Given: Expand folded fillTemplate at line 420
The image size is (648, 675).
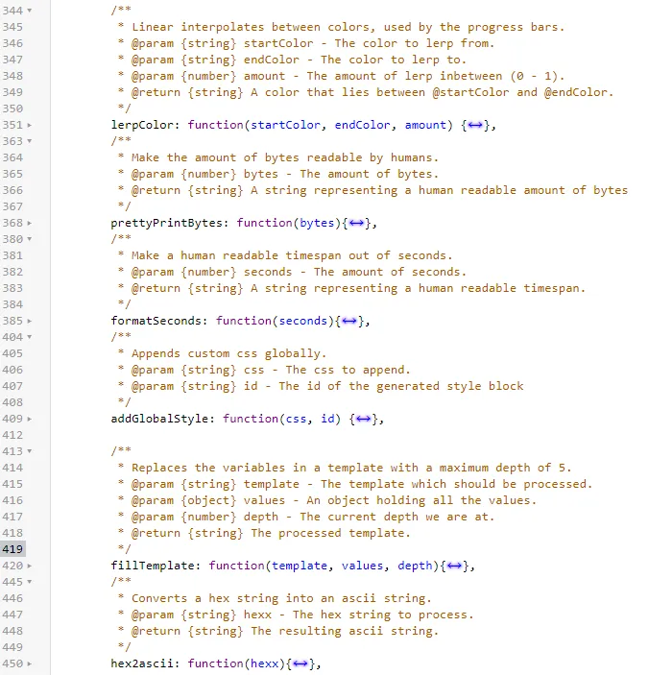Looking at the screenshot, I should coord(29,566).
